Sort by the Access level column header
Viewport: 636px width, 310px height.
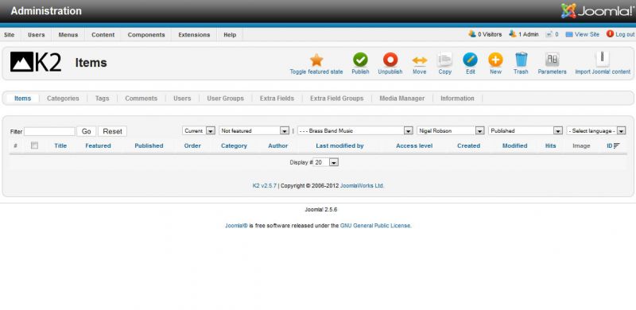click(414, 145)
